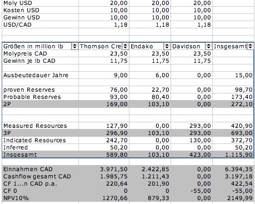Select cell with value 173,40
The width and height of the screenshot is (255, 204).
[x=233, y=97]
